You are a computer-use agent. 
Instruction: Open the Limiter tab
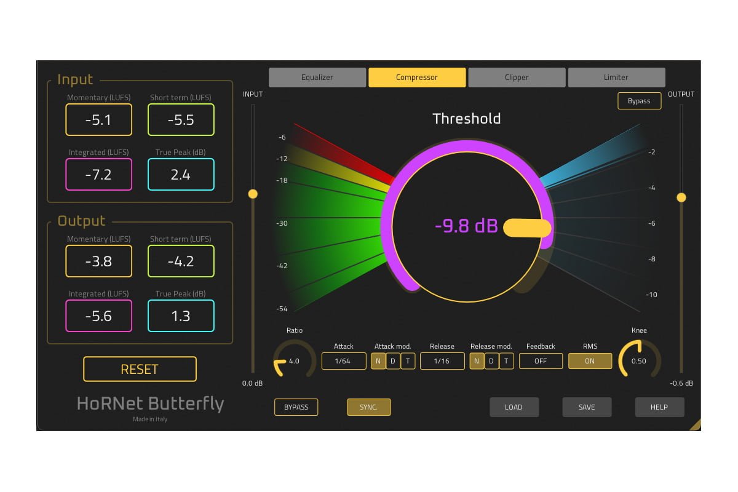pos(616,77)
